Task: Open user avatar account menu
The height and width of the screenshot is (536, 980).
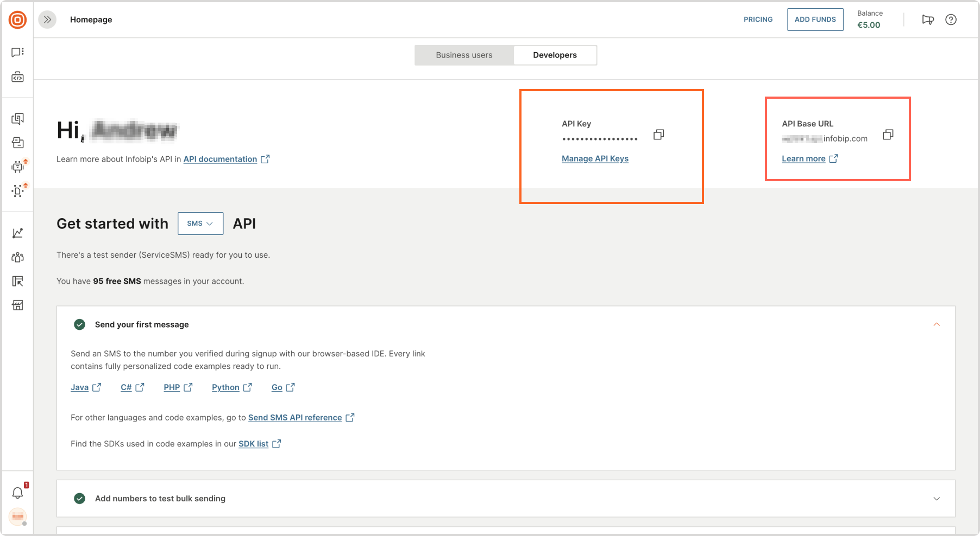Action: click(17, 517)
